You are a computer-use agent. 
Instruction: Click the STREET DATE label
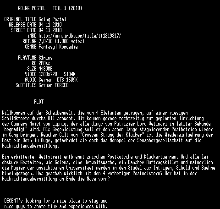point(24,30)
